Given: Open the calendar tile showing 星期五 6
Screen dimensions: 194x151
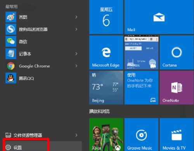Looking at the screenshot, I should [106, 17].
